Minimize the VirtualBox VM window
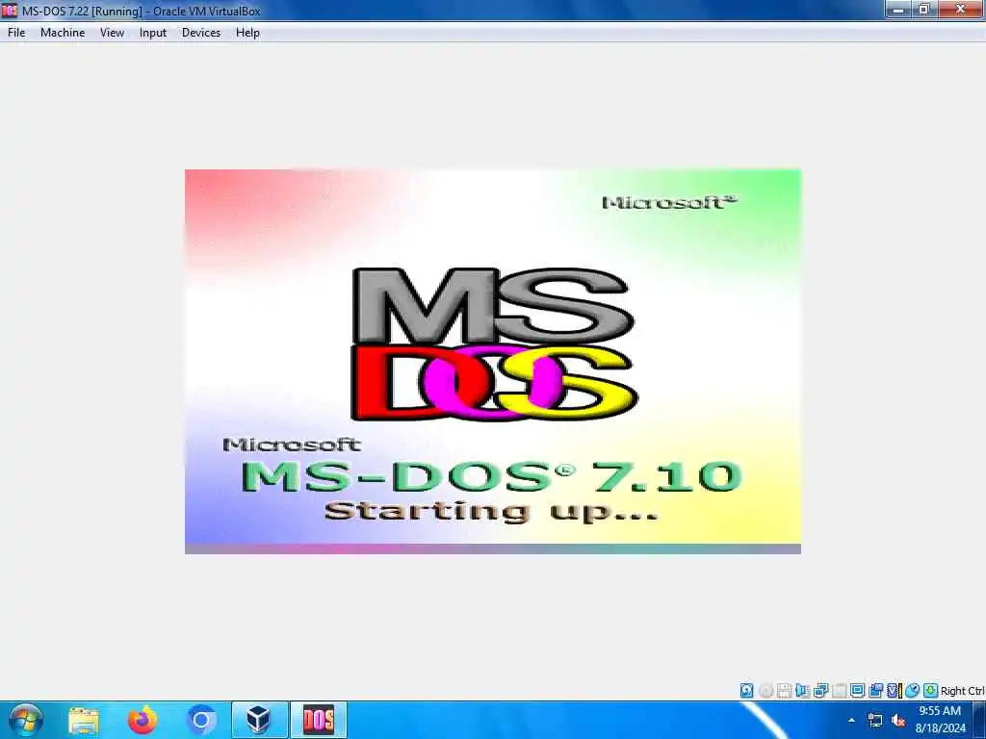The image size is (986, 739). point(898,9)
